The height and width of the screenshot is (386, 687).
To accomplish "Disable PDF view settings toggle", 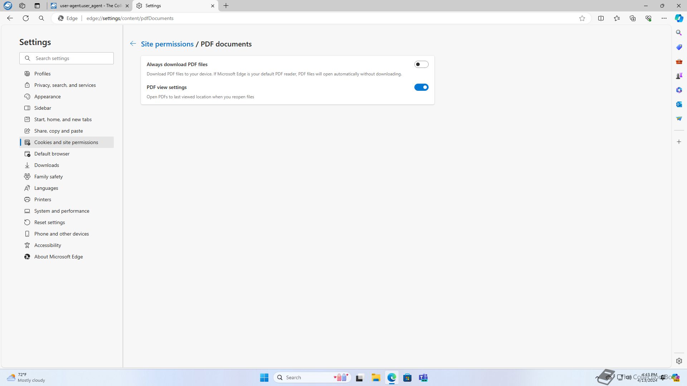I will point(421,87).
